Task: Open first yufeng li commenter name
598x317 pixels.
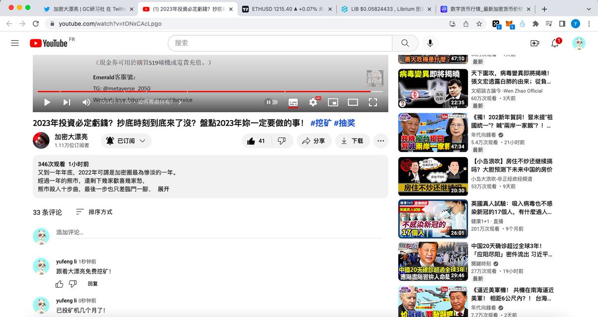Action: point(66,262)
